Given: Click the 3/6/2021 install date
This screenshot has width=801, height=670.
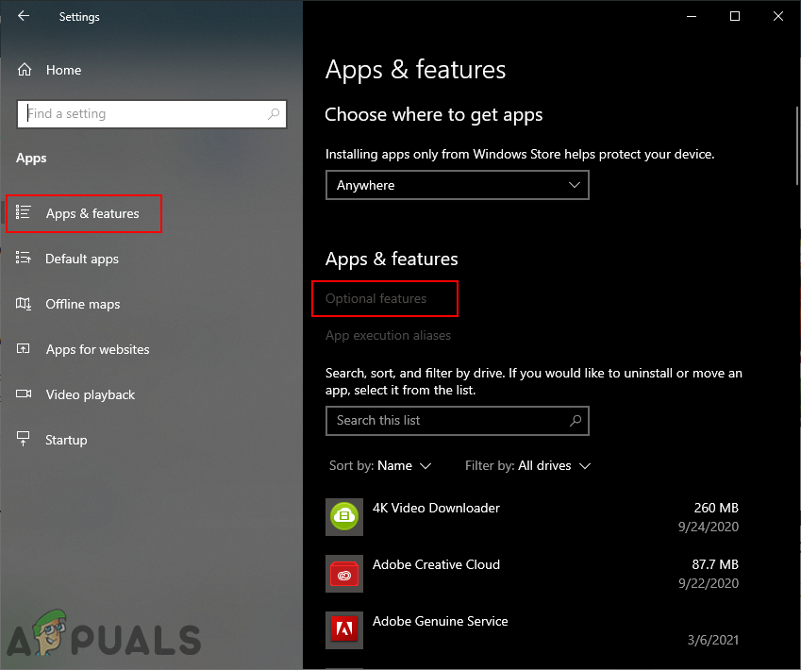Looking at the screenshot, I should (713, 641).
